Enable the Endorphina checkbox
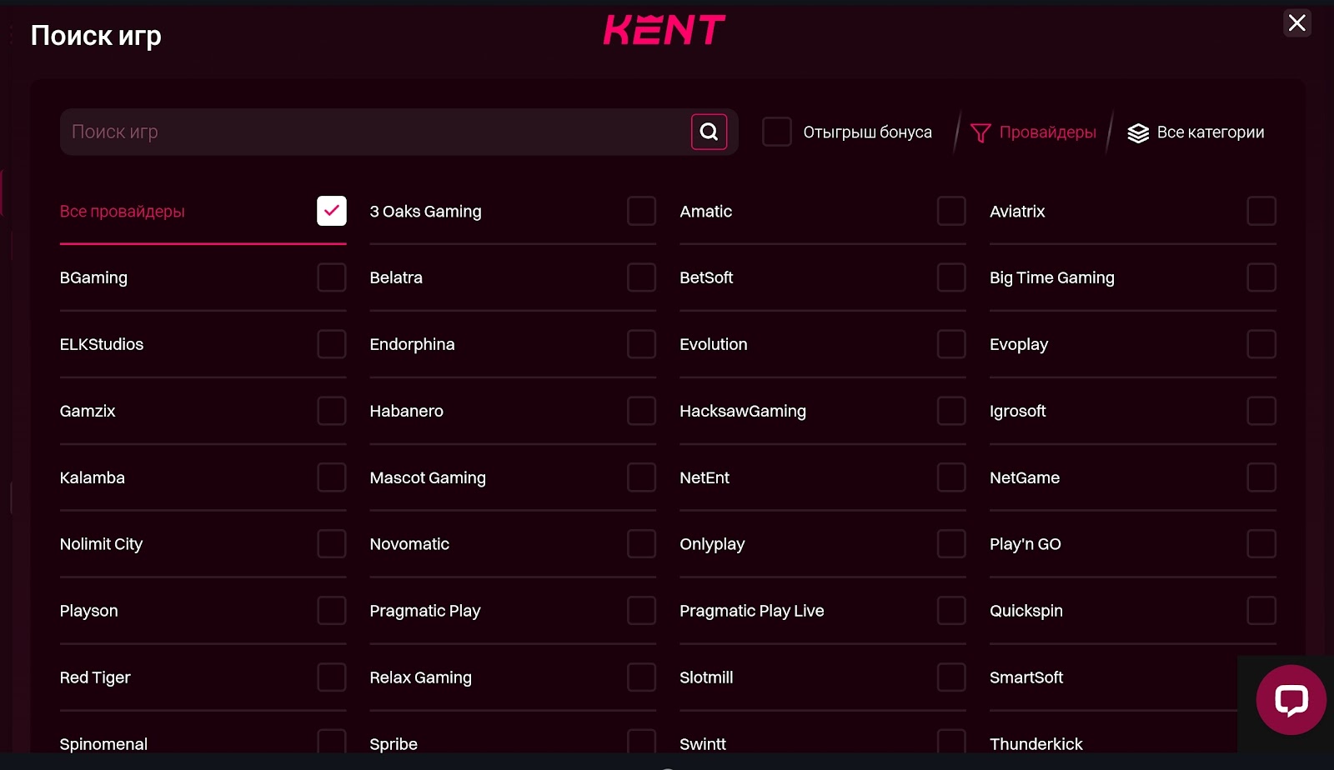Image resolution: width=1334 pixels, height=770 pixels. pyautogui.click(x=641, y=344)
